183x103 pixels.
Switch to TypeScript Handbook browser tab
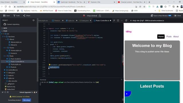tap(71, 2)
